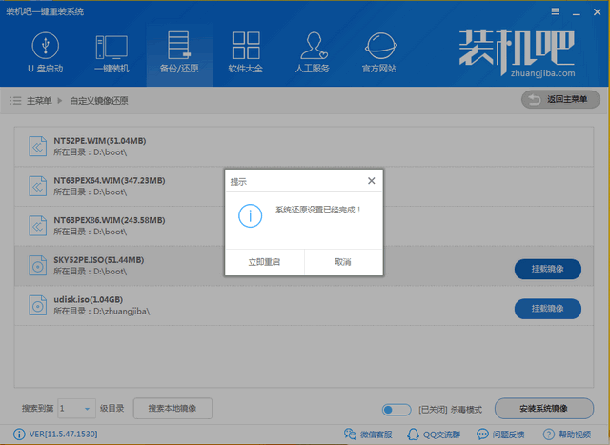The width and height of the screenshot is (610, 445).
Task: Click 主菜单 in the breadcrumb
Action: click(x=38, y=100)
